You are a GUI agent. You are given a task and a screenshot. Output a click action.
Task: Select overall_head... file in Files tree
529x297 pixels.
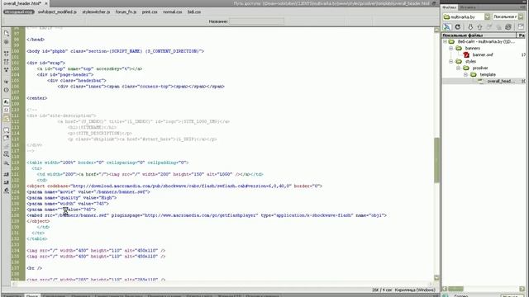pos(501,81)
